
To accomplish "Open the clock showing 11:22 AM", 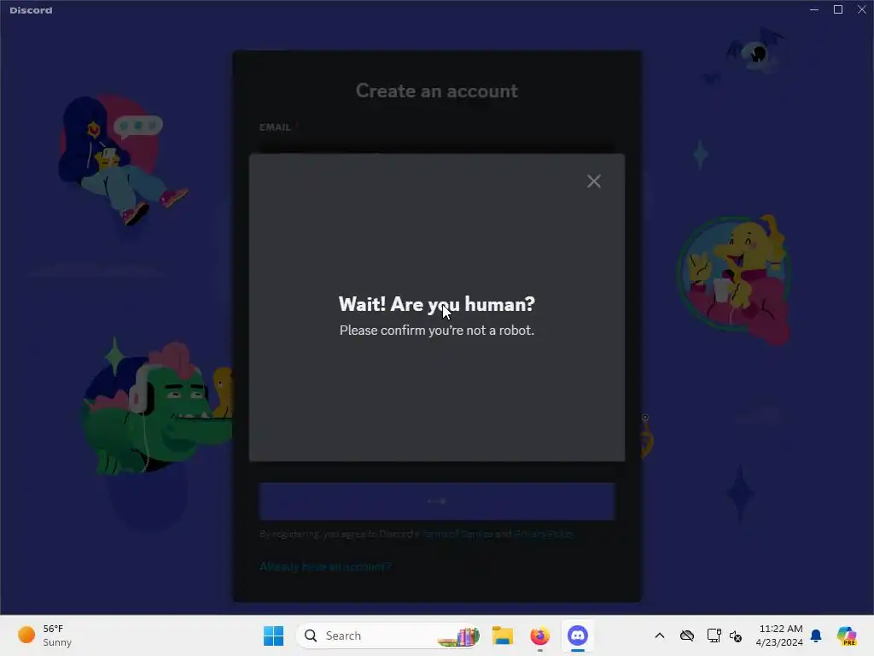I will tap(779, 635).
